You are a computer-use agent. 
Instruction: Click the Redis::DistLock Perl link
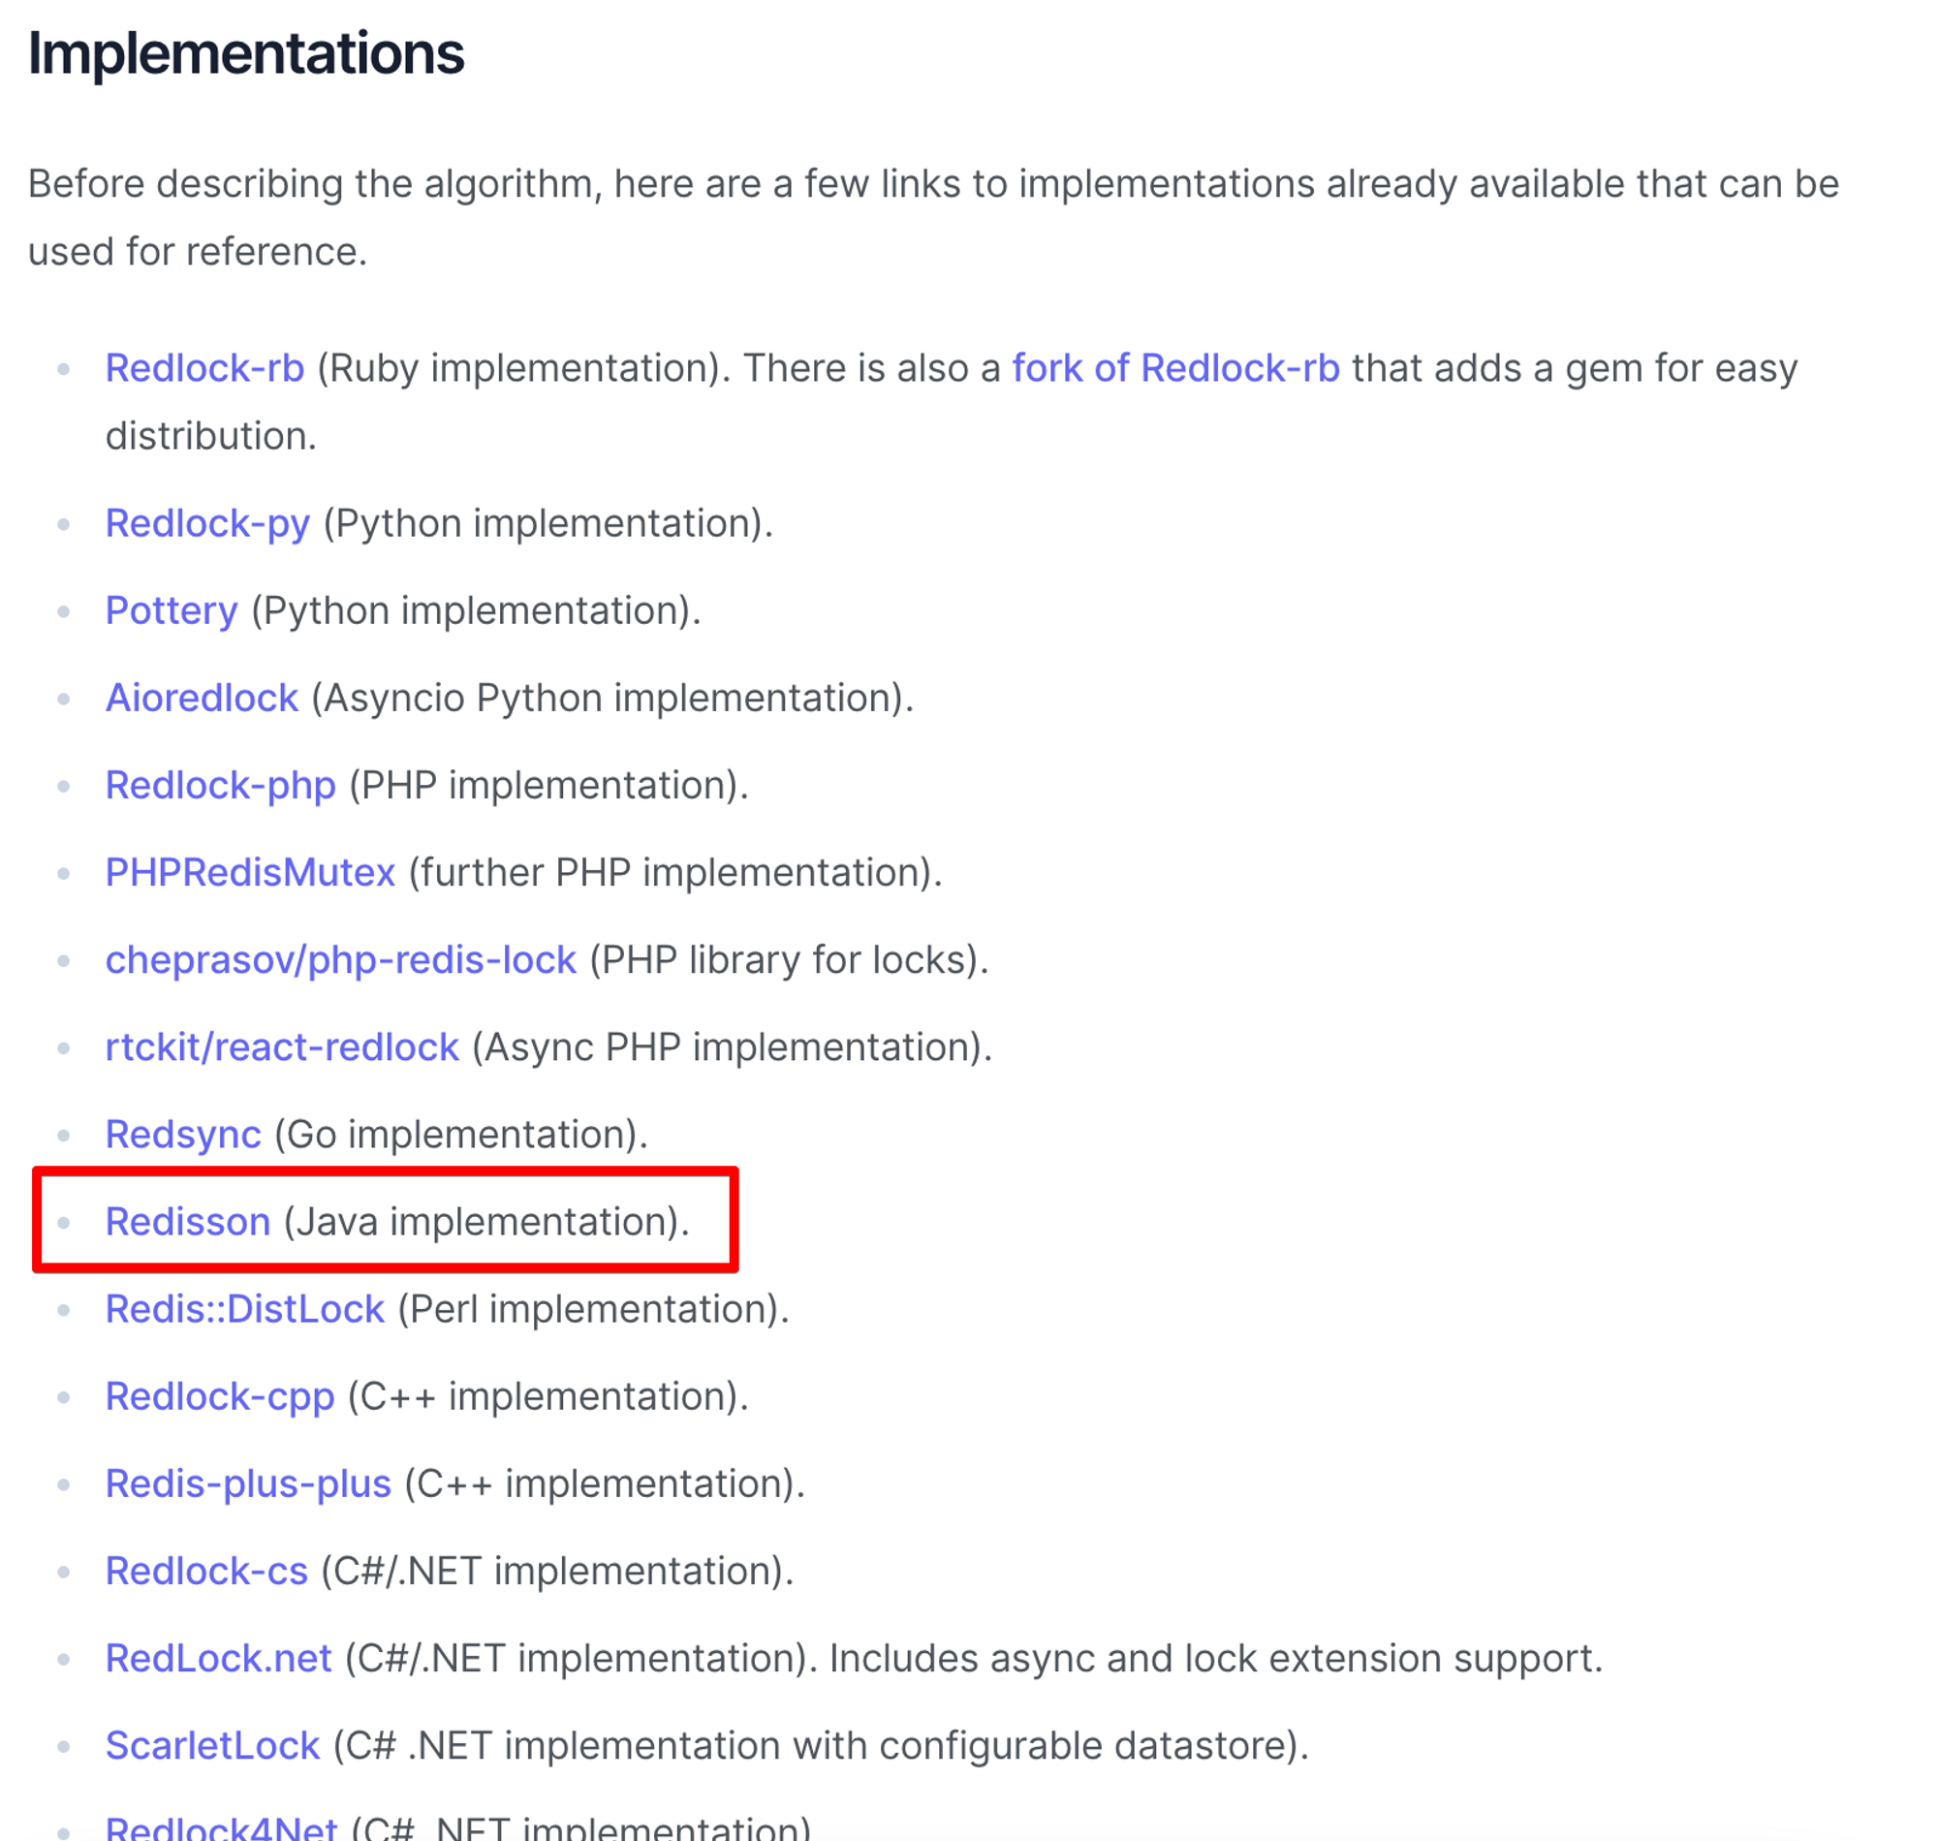tap(245, 1310)
